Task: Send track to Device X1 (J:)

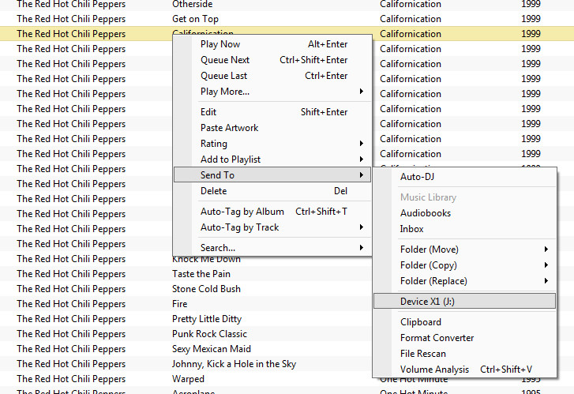Action: [x=464, y=302]
